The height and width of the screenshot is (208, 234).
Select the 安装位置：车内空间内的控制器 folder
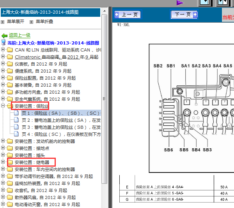click(x=45, y=169)
